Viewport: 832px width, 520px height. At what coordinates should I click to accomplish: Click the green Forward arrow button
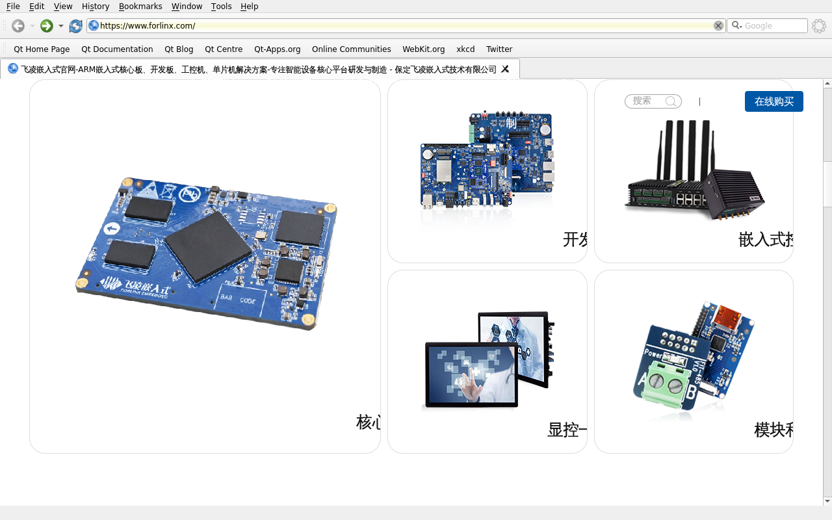(46, 26)
